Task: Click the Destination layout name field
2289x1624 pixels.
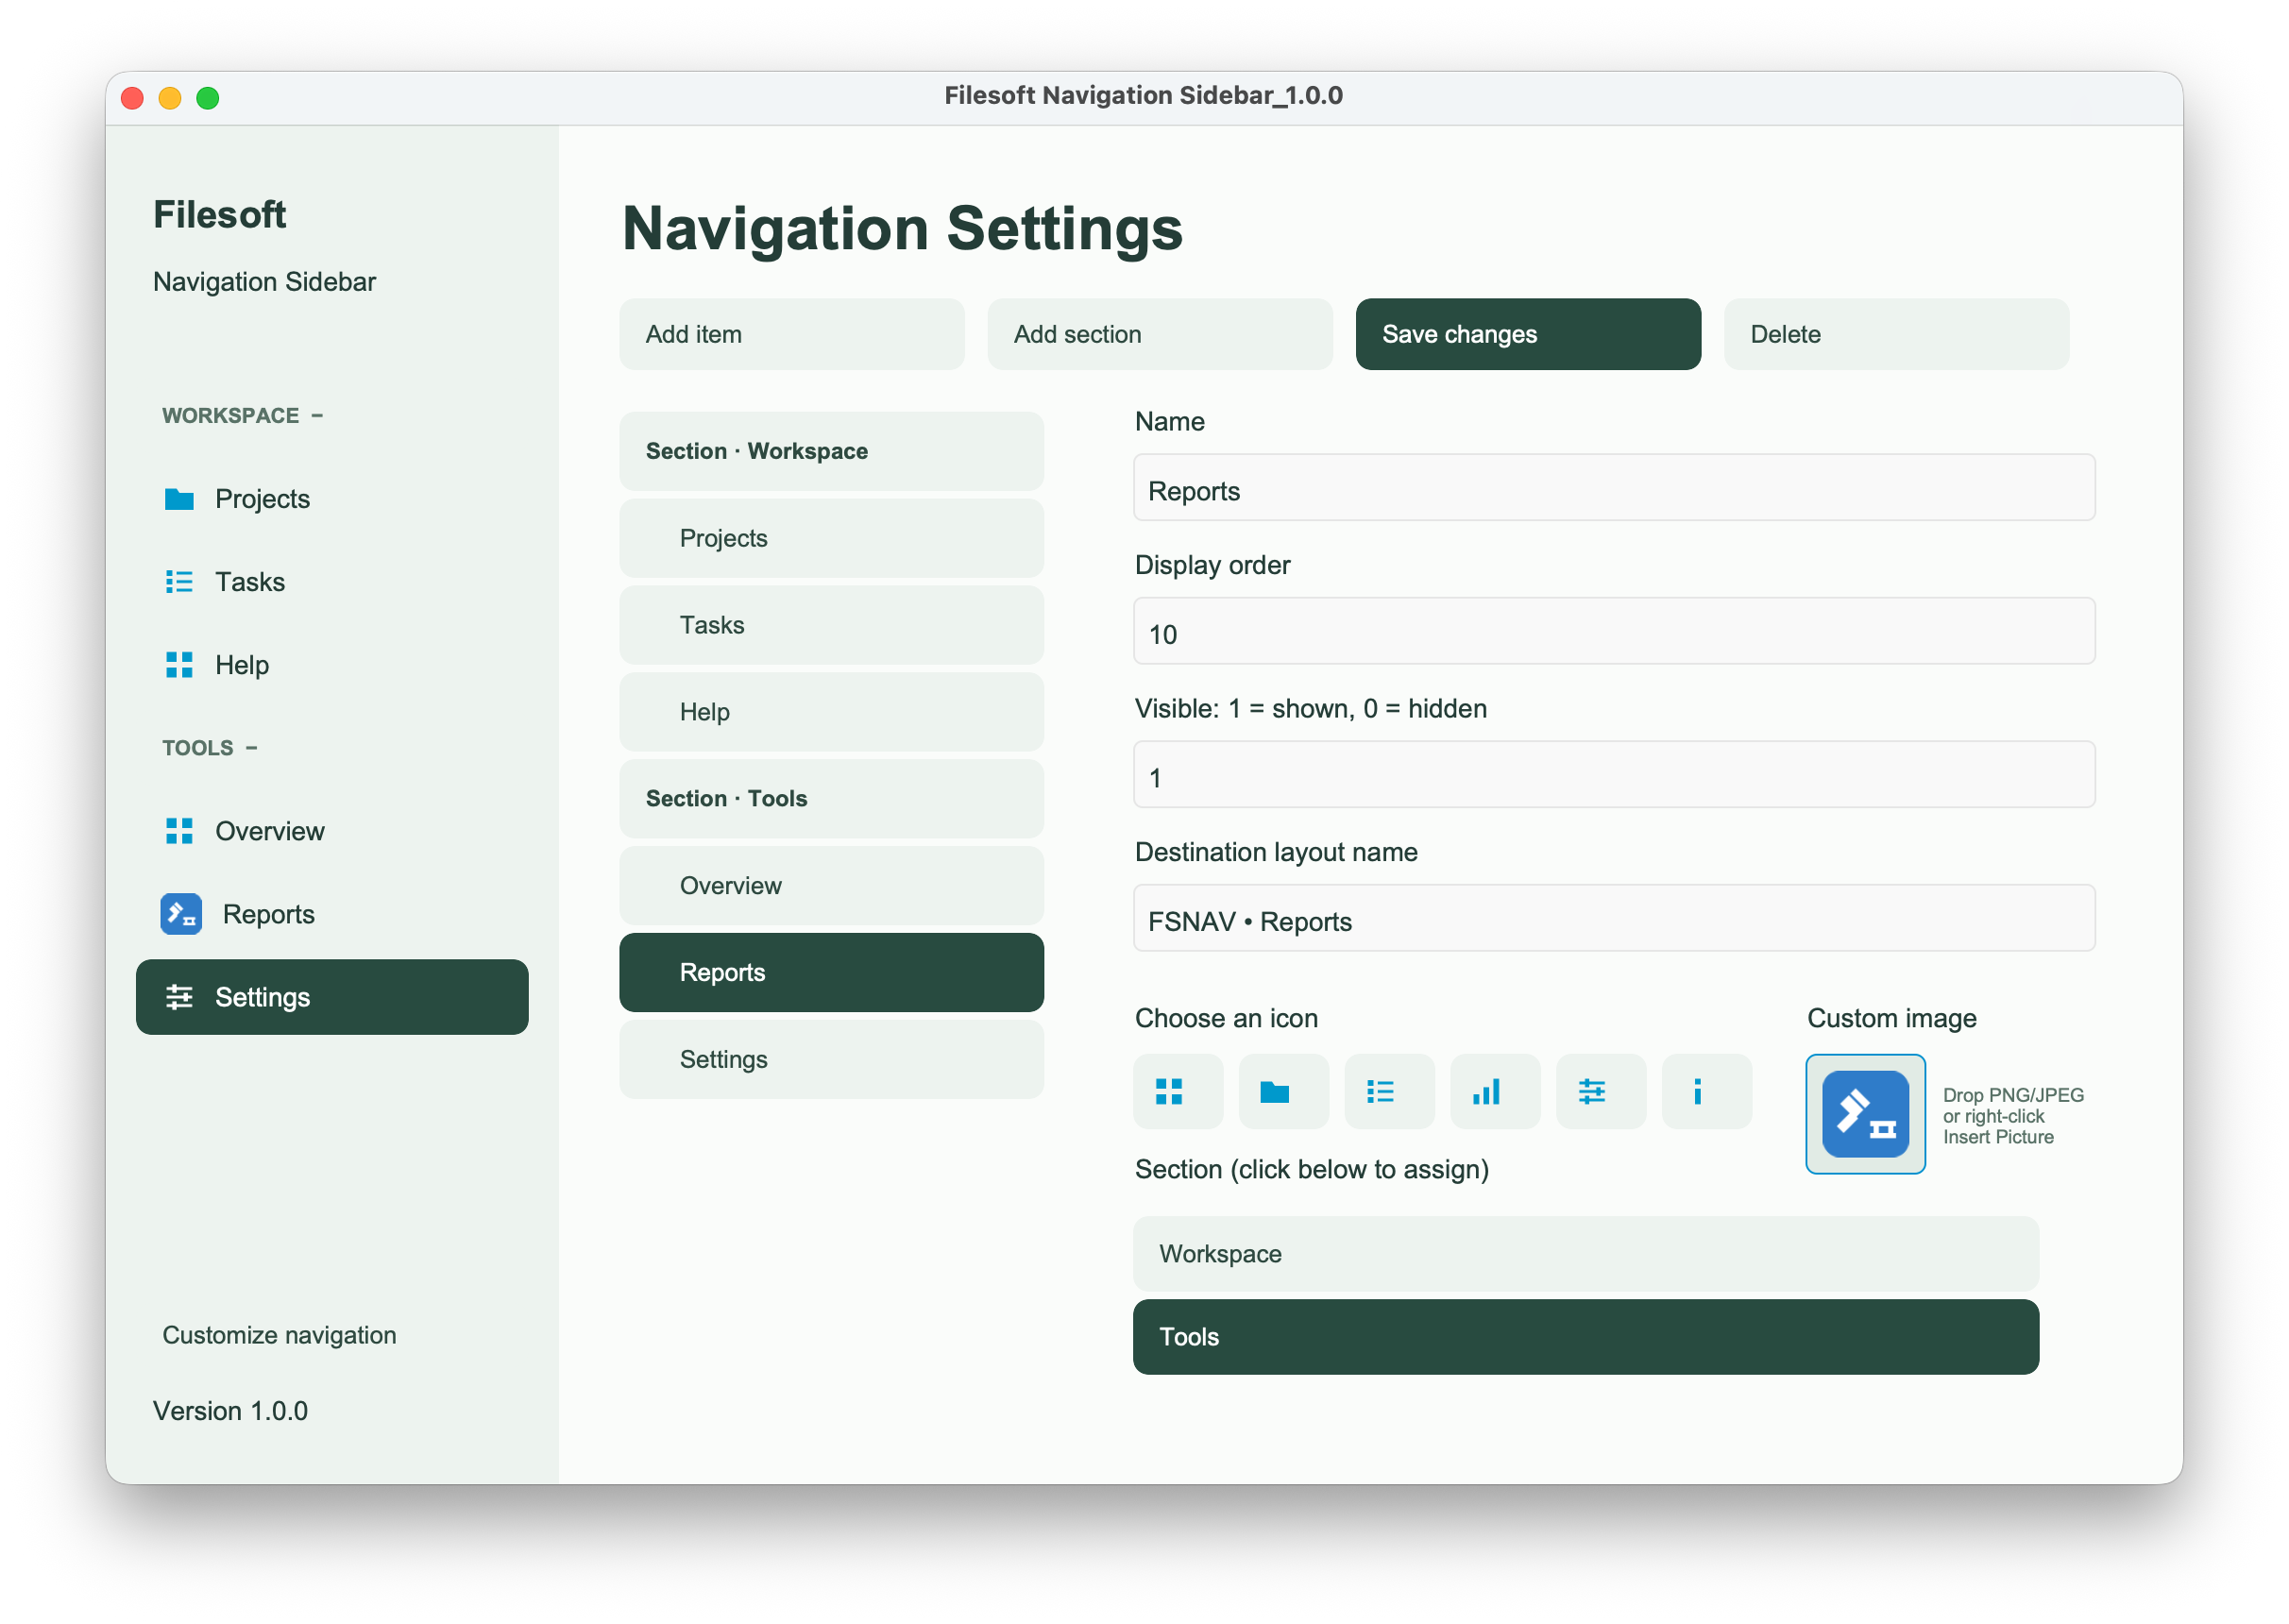Action: point(1614,918)
